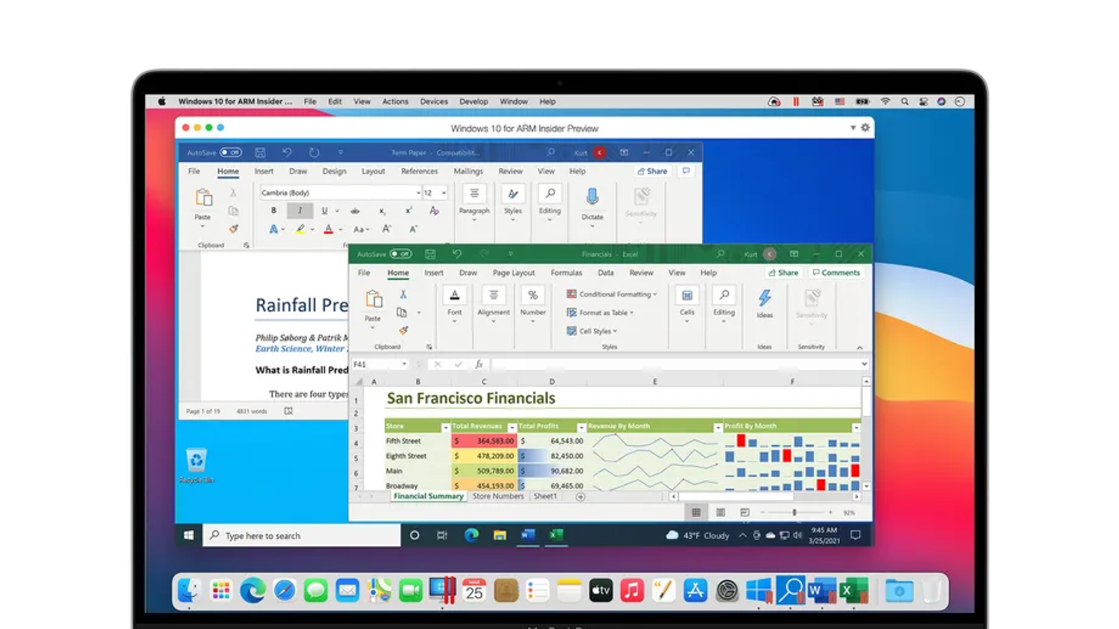Open Comments in the Excel window
This screenshot has width=1119, height=629.
click(x=836, y=273)
